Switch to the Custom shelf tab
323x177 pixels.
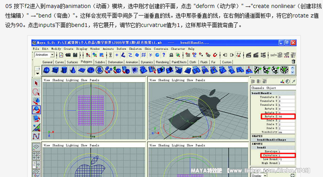pos(227,62)
